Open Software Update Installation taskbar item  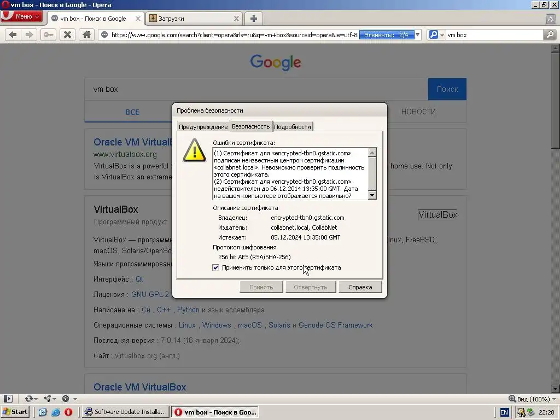click(126, 412)
